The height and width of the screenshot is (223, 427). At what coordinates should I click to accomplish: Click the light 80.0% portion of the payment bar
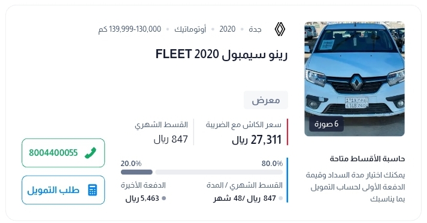219,172
